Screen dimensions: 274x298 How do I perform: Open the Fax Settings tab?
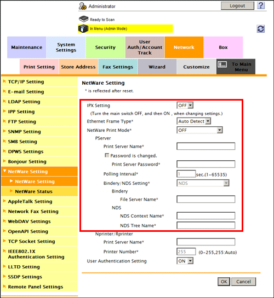pyautogui.click(x=118, y=67)
